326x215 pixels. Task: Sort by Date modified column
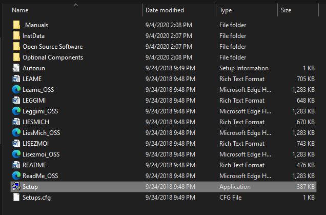(x=165, y=10)
